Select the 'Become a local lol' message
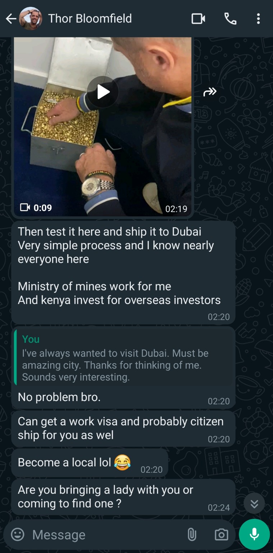 (x=90, y=463)
